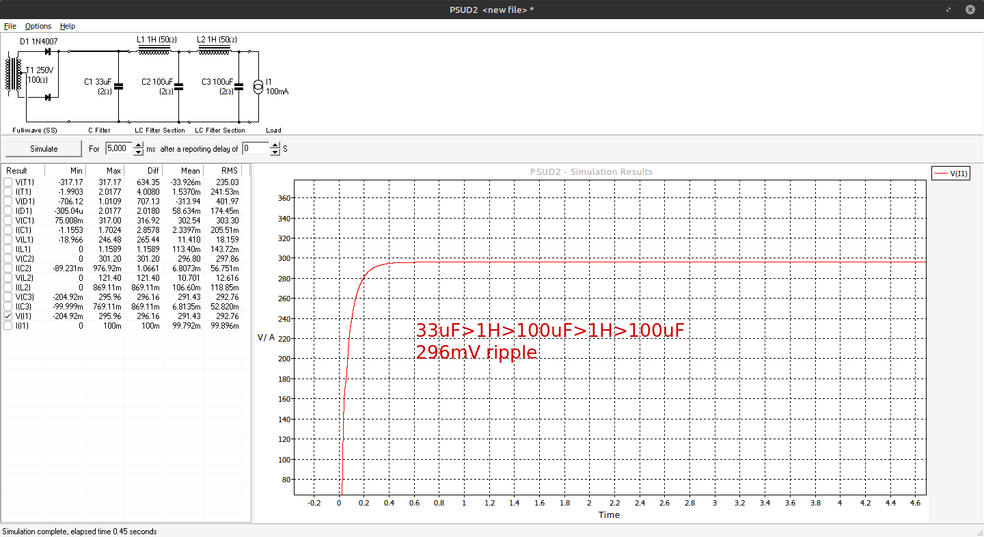Enable the I(C1) trace checkbox
Image resolution: width=984 pixels, height=537 pixels.
click(x=8, y=230)
